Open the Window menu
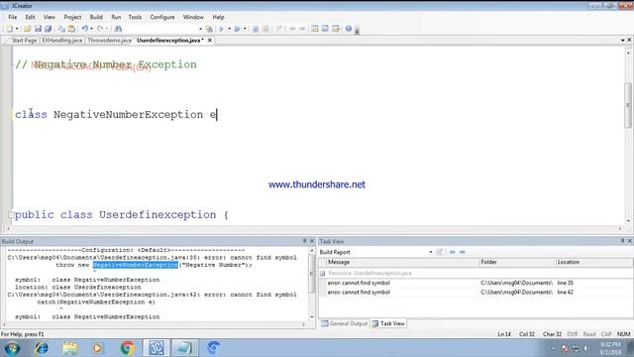Image resolution: width=634 pixels, height=357 pixels. coord(193,17)
